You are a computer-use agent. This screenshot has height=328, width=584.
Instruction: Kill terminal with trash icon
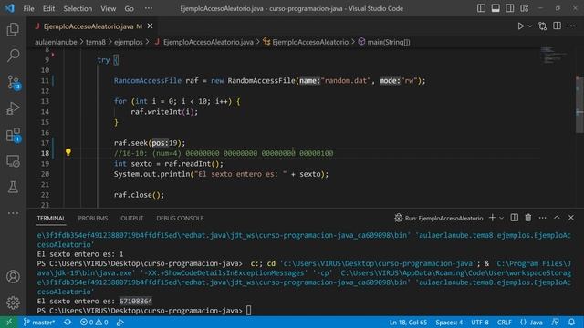[x=528, y=218]
